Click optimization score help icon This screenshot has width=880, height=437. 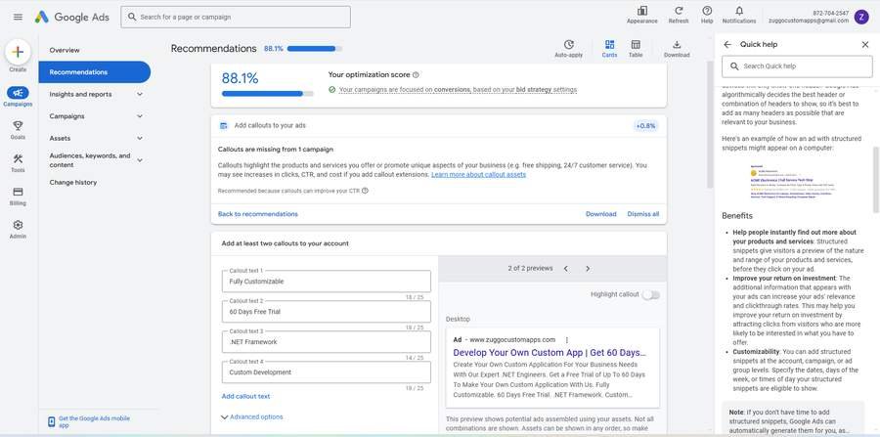[416, 74]
